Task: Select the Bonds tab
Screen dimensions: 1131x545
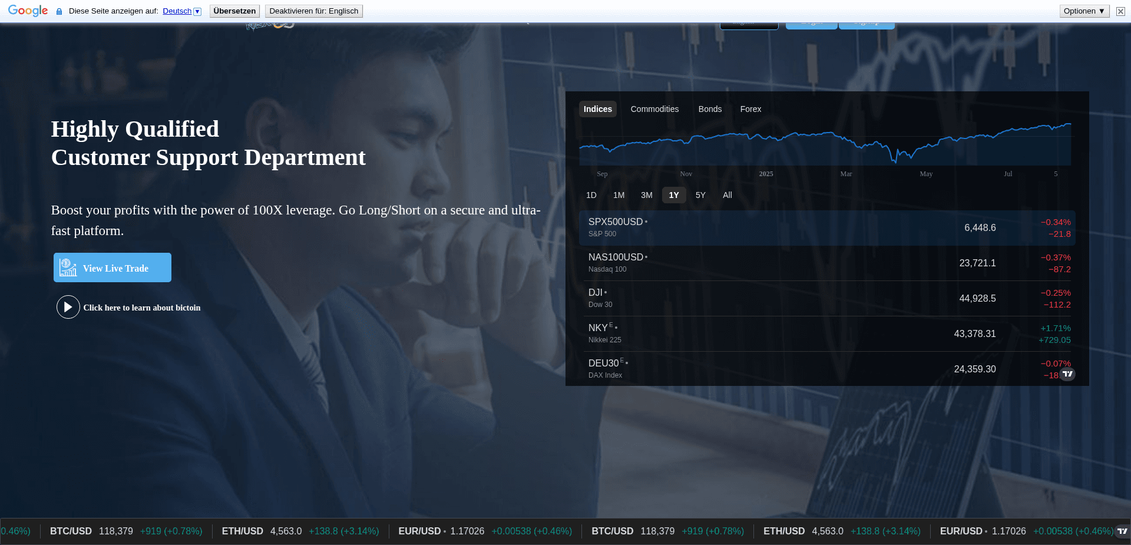Action: click(x=710, y=109)
